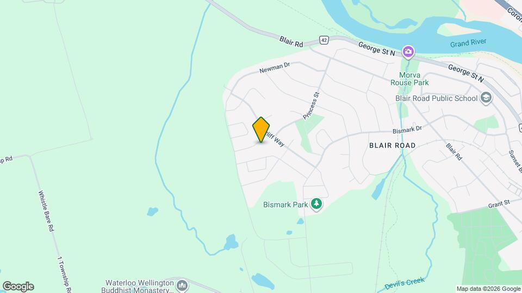Click the Blair Road Public School icon
The width and height of the screenshot is (522, 293).
pos(486,98)
